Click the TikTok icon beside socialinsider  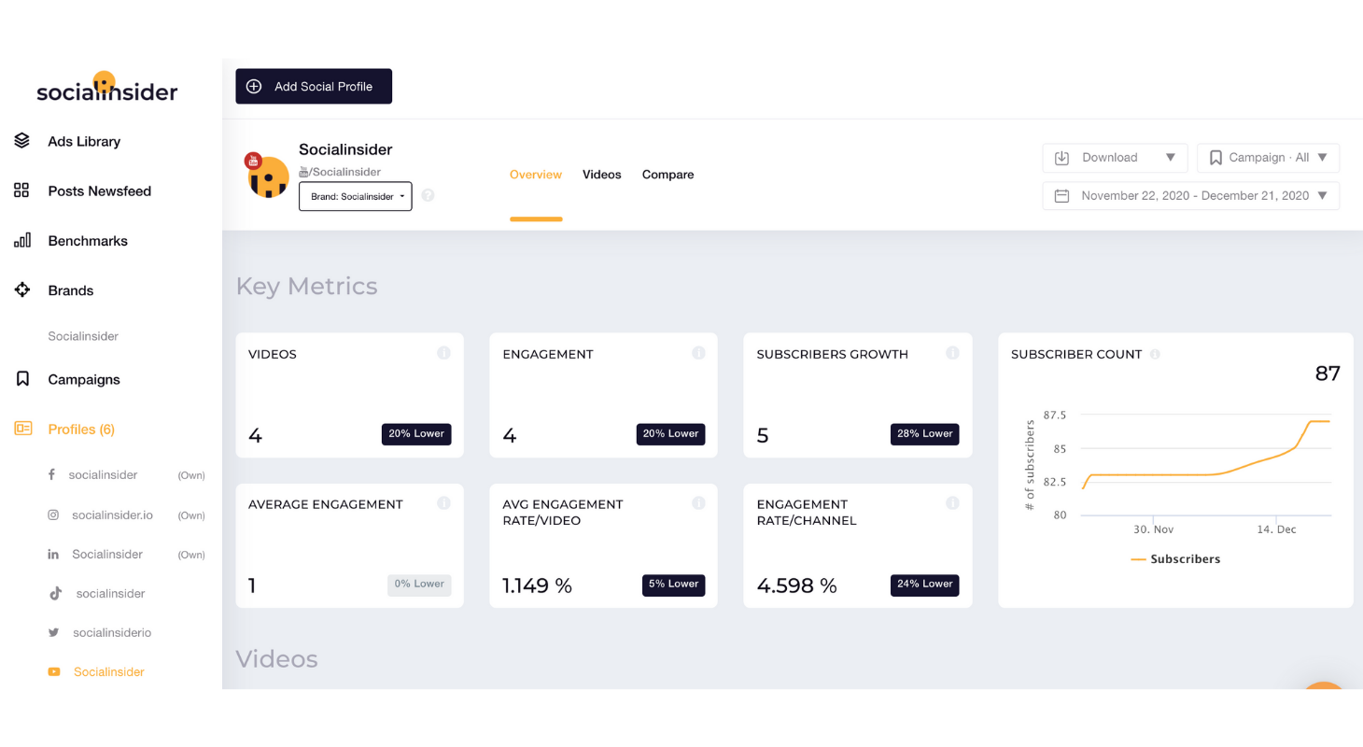(x=55, y=593)
